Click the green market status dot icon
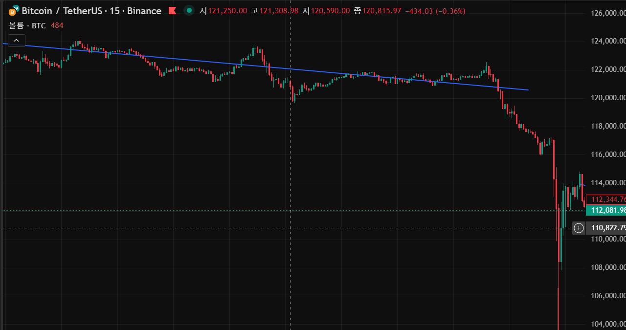This screenshot has width=626, height=330. (189, 11)
